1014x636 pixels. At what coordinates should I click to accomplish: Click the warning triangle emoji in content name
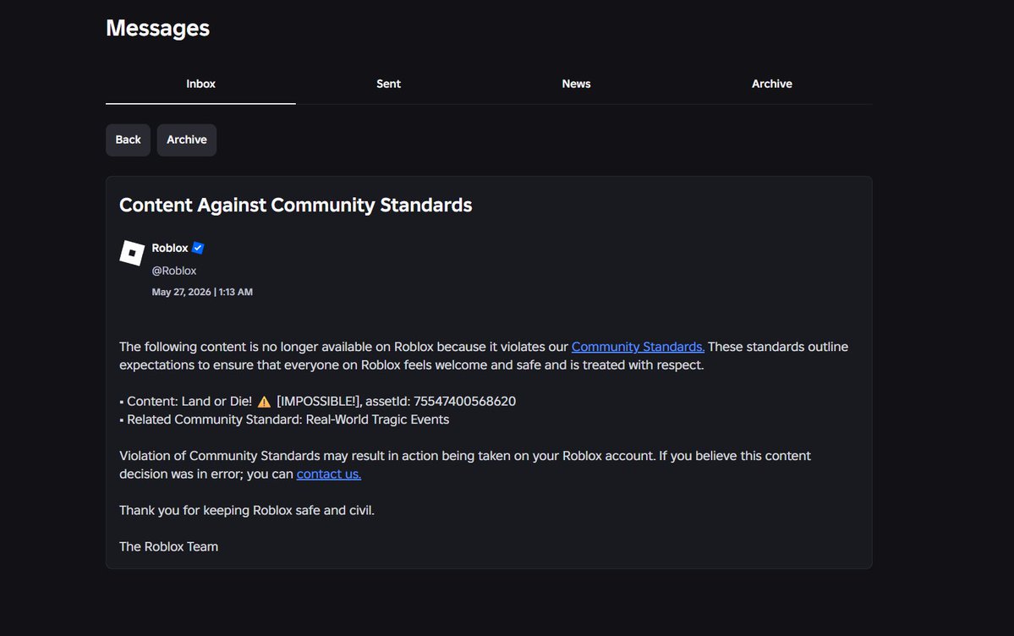(264, 402)
